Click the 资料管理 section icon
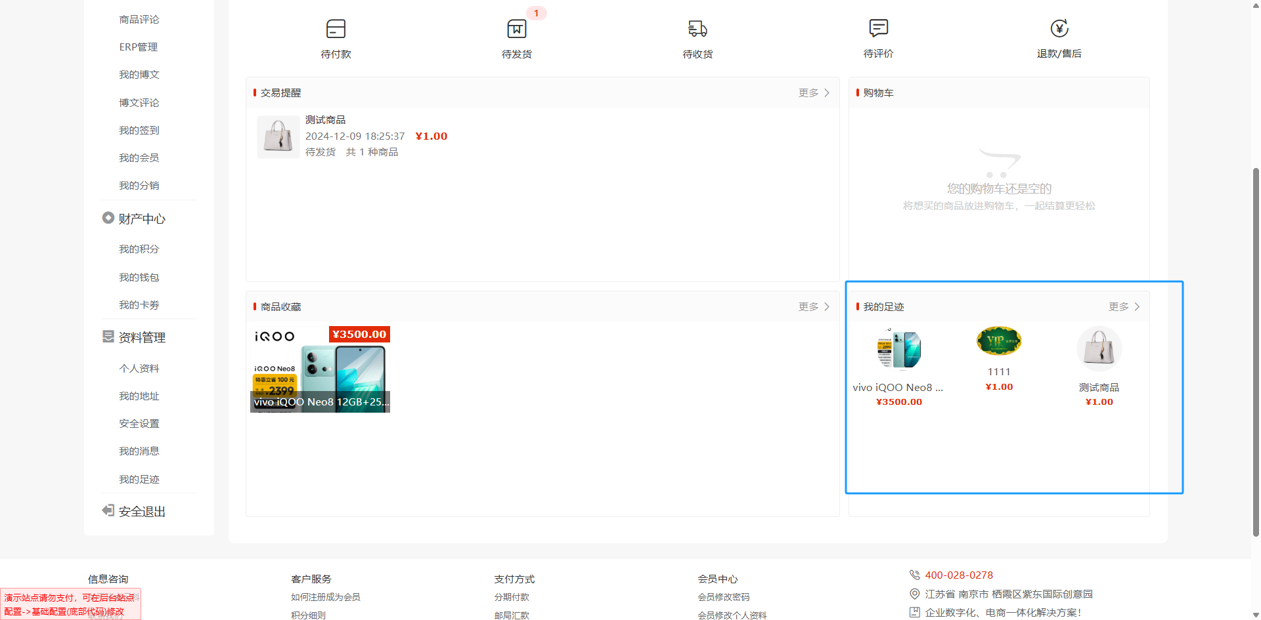The width and height of the screenshot is (1261, 620). (x=108, y=337)
